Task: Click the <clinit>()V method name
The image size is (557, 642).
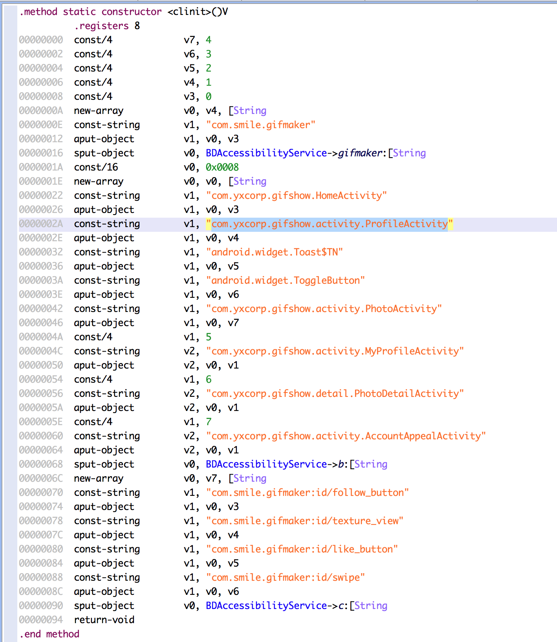Action: [198, 12]
